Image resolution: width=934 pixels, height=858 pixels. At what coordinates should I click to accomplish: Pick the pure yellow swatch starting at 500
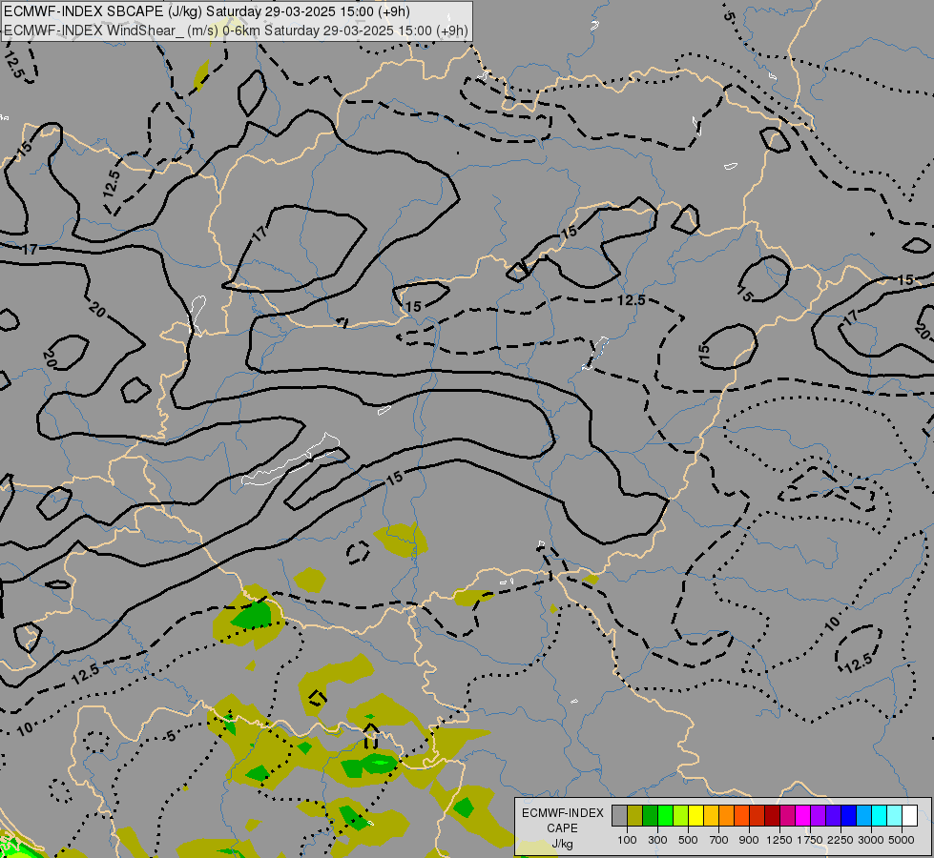(x=695, y=815)
